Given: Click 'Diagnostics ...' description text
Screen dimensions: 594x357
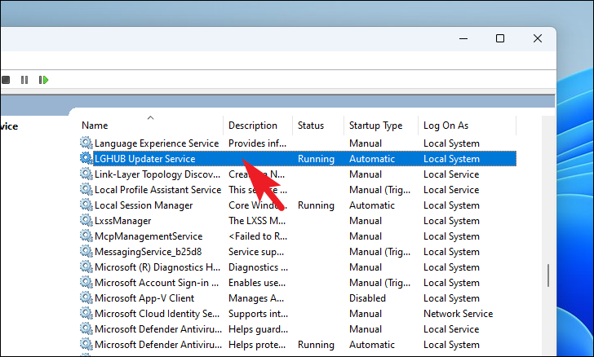Looking at the screenshot, I should pos(258,267).
